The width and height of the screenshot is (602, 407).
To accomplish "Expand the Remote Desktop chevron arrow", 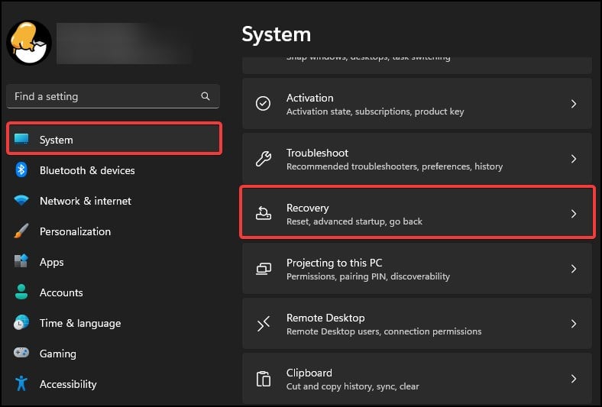I will coord(574,324).
